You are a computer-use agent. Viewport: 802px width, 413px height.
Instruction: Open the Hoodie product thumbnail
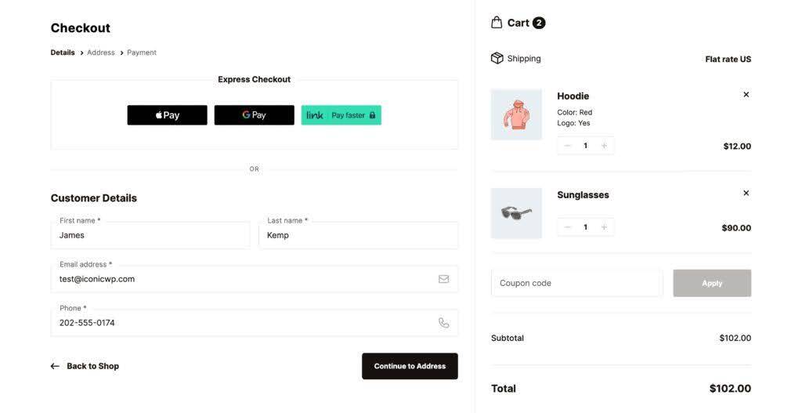[x=516, y=114]
